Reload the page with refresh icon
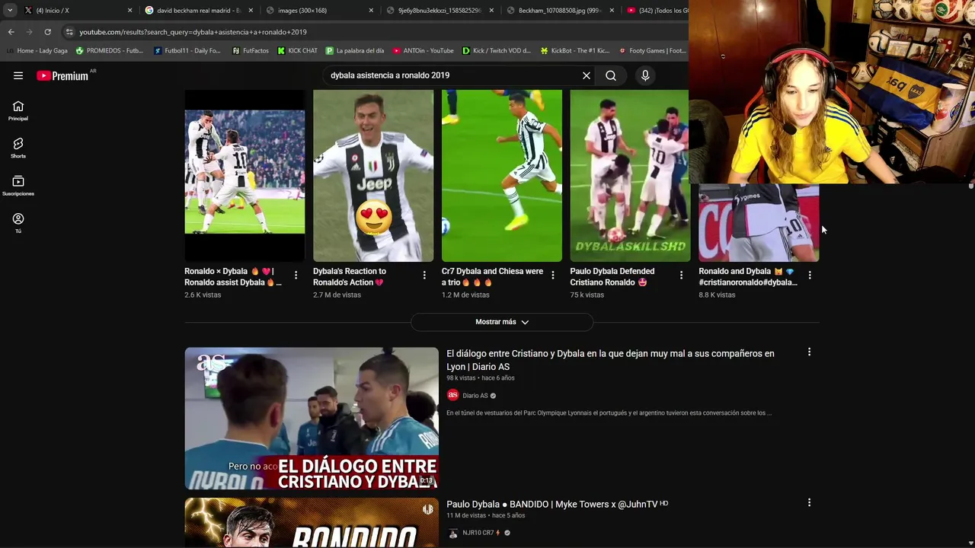 tap(47, 32)
